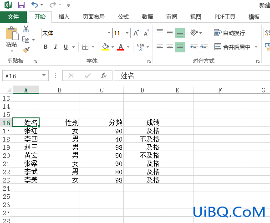Toggle align text right
Image resolution: width=270 pixels, height=223 pixels.
[x=180, y=47]
